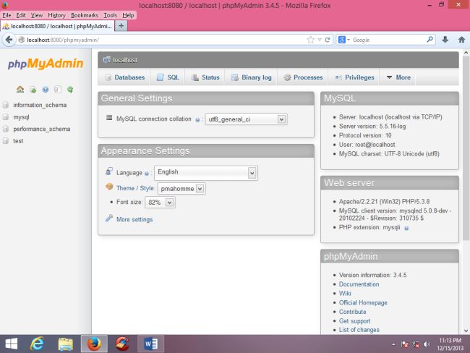Click the Firefox back arrow button
Image resolution: width=470 pixels, height=353 pixels.
[x=9, y=40]
